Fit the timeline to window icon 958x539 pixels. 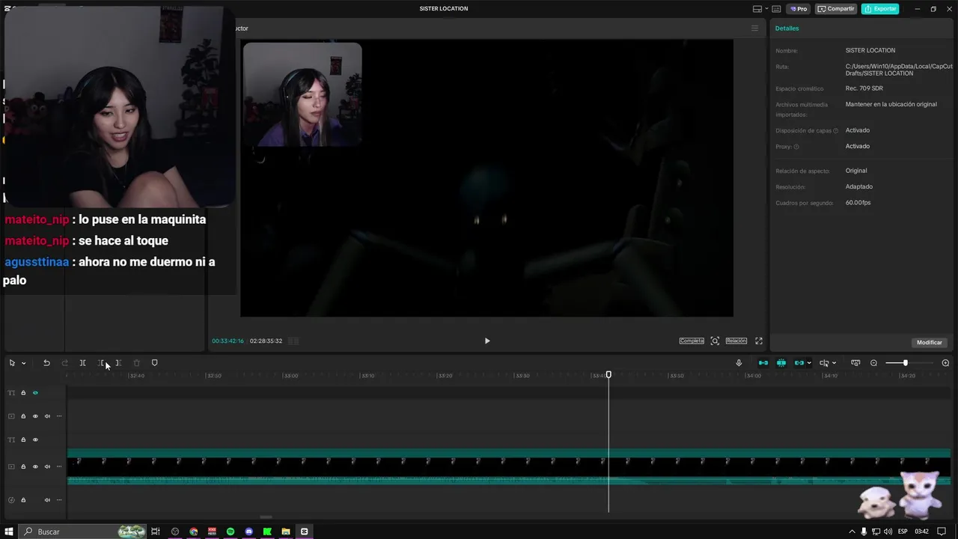pyautogui.click(x=855, y=363)
